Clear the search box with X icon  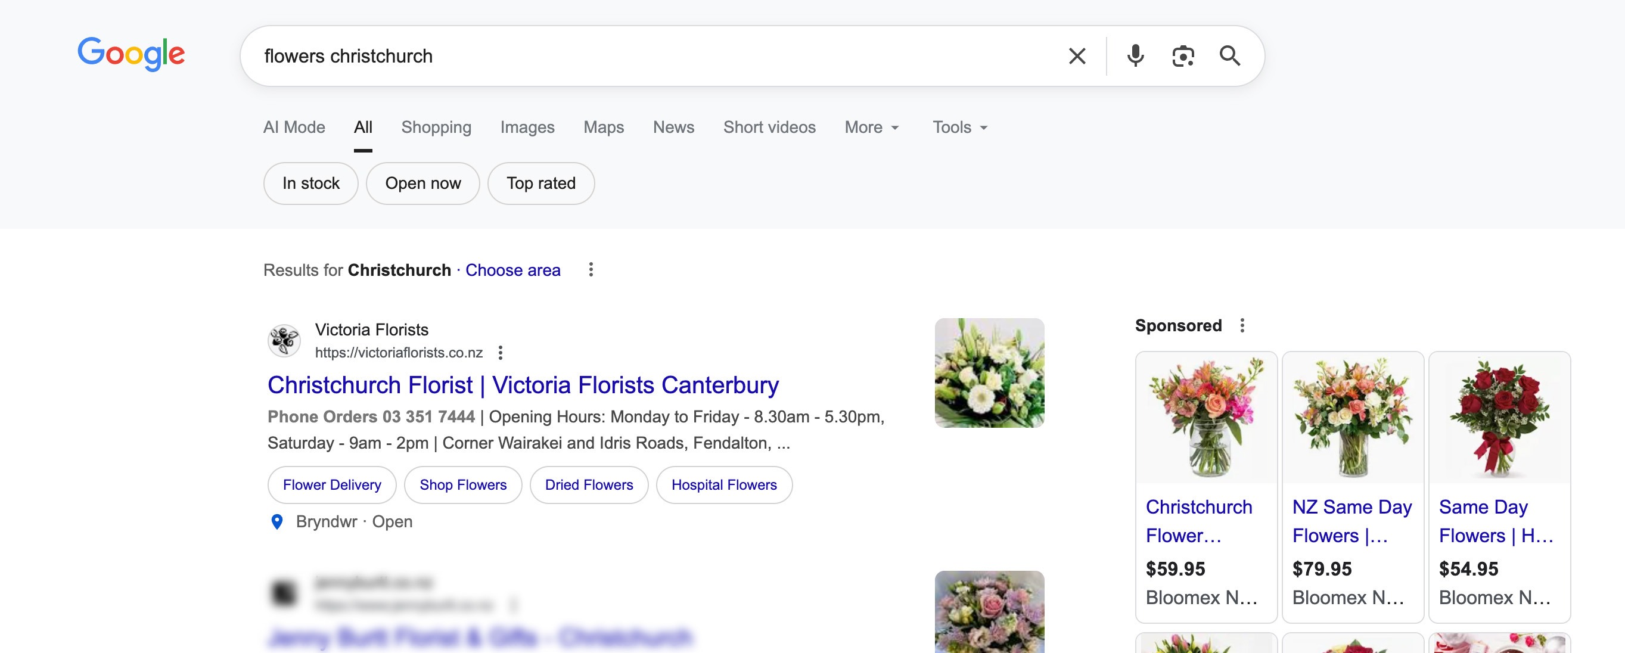pyautogui.click(x=1077, y=56)
